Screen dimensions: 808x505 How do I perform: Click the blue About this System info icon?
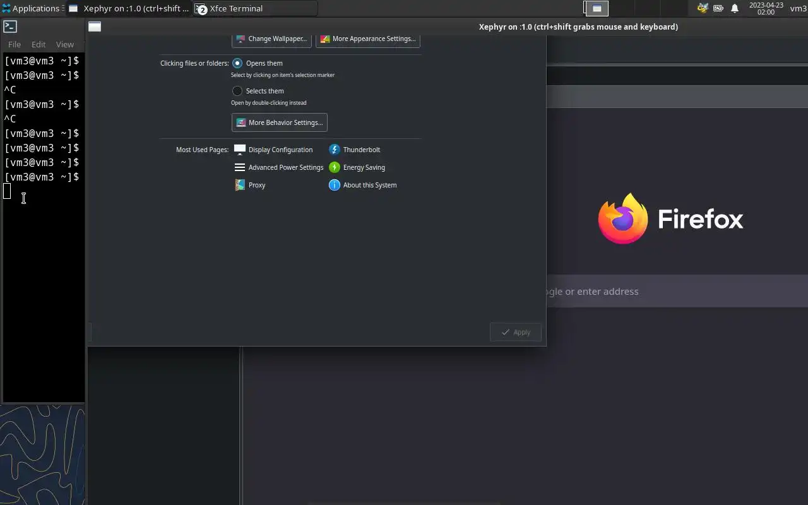(x=335, y=185)
